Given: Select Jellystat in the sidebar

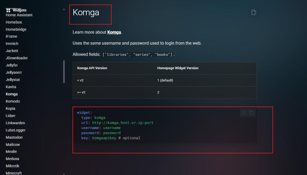Looking at the screenshot, I should [13, 80].
